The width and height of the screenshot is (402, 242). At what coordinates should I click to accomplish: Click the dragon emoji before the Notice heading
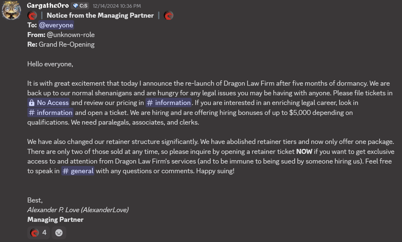click(x=32, y=15)
